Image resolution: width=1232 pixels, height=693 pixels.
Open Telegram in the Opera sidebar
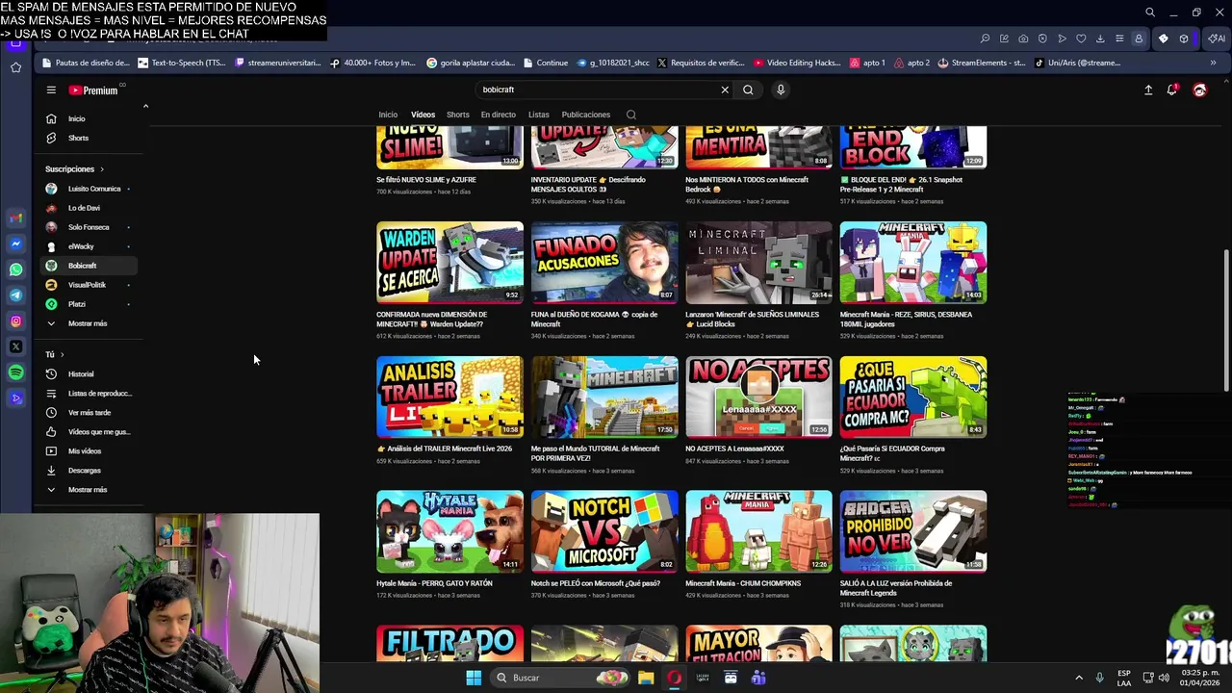[x=15, y=295]
